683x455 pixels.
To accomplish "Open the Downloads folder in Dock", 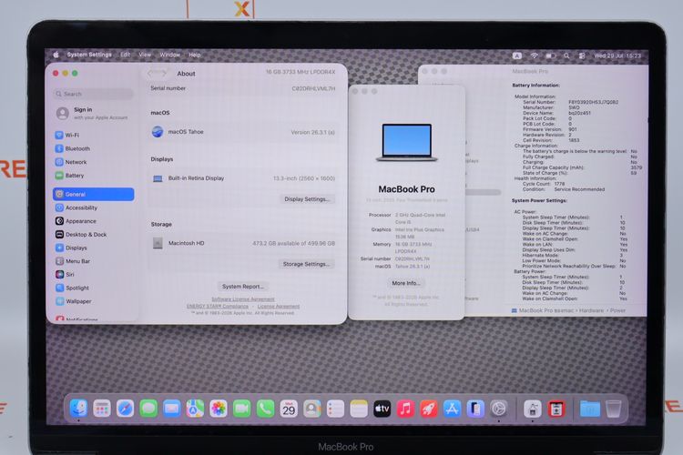I will pos(590,409).
